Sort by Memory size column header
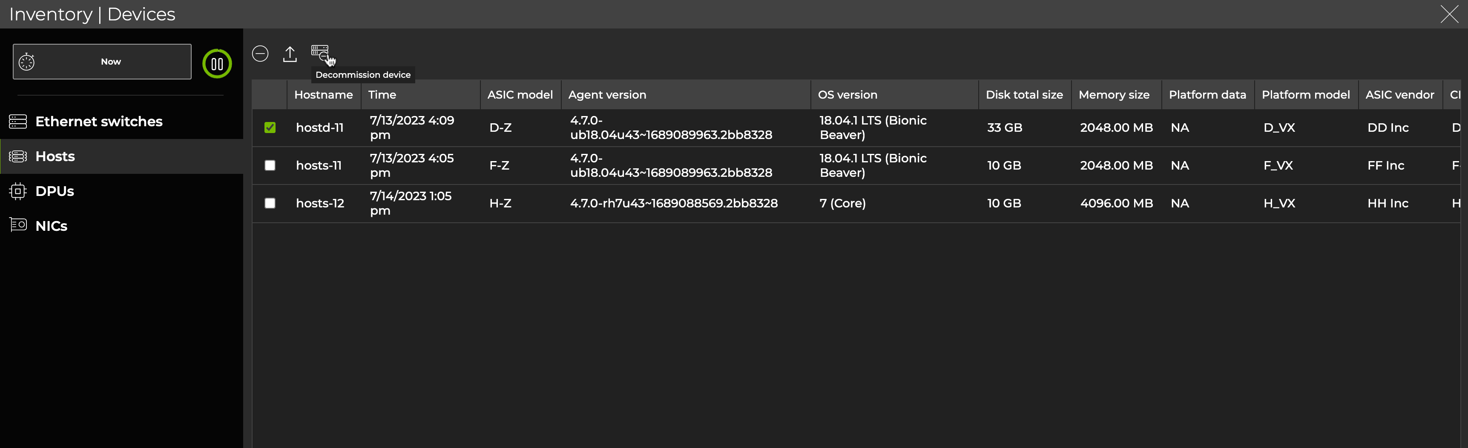Viewport: 1468px width, 448px height. click(x=1114, y=95)
